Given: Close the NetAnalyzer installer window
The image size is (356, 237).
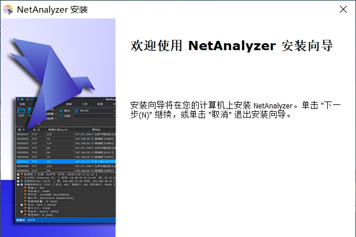Looking at the screenshot, I should [343, 9].
